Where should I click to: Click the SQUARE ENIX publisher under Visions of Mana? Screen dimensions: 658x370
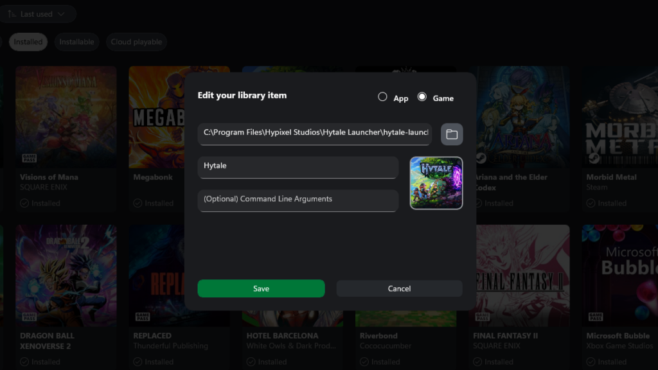point(44,187)
